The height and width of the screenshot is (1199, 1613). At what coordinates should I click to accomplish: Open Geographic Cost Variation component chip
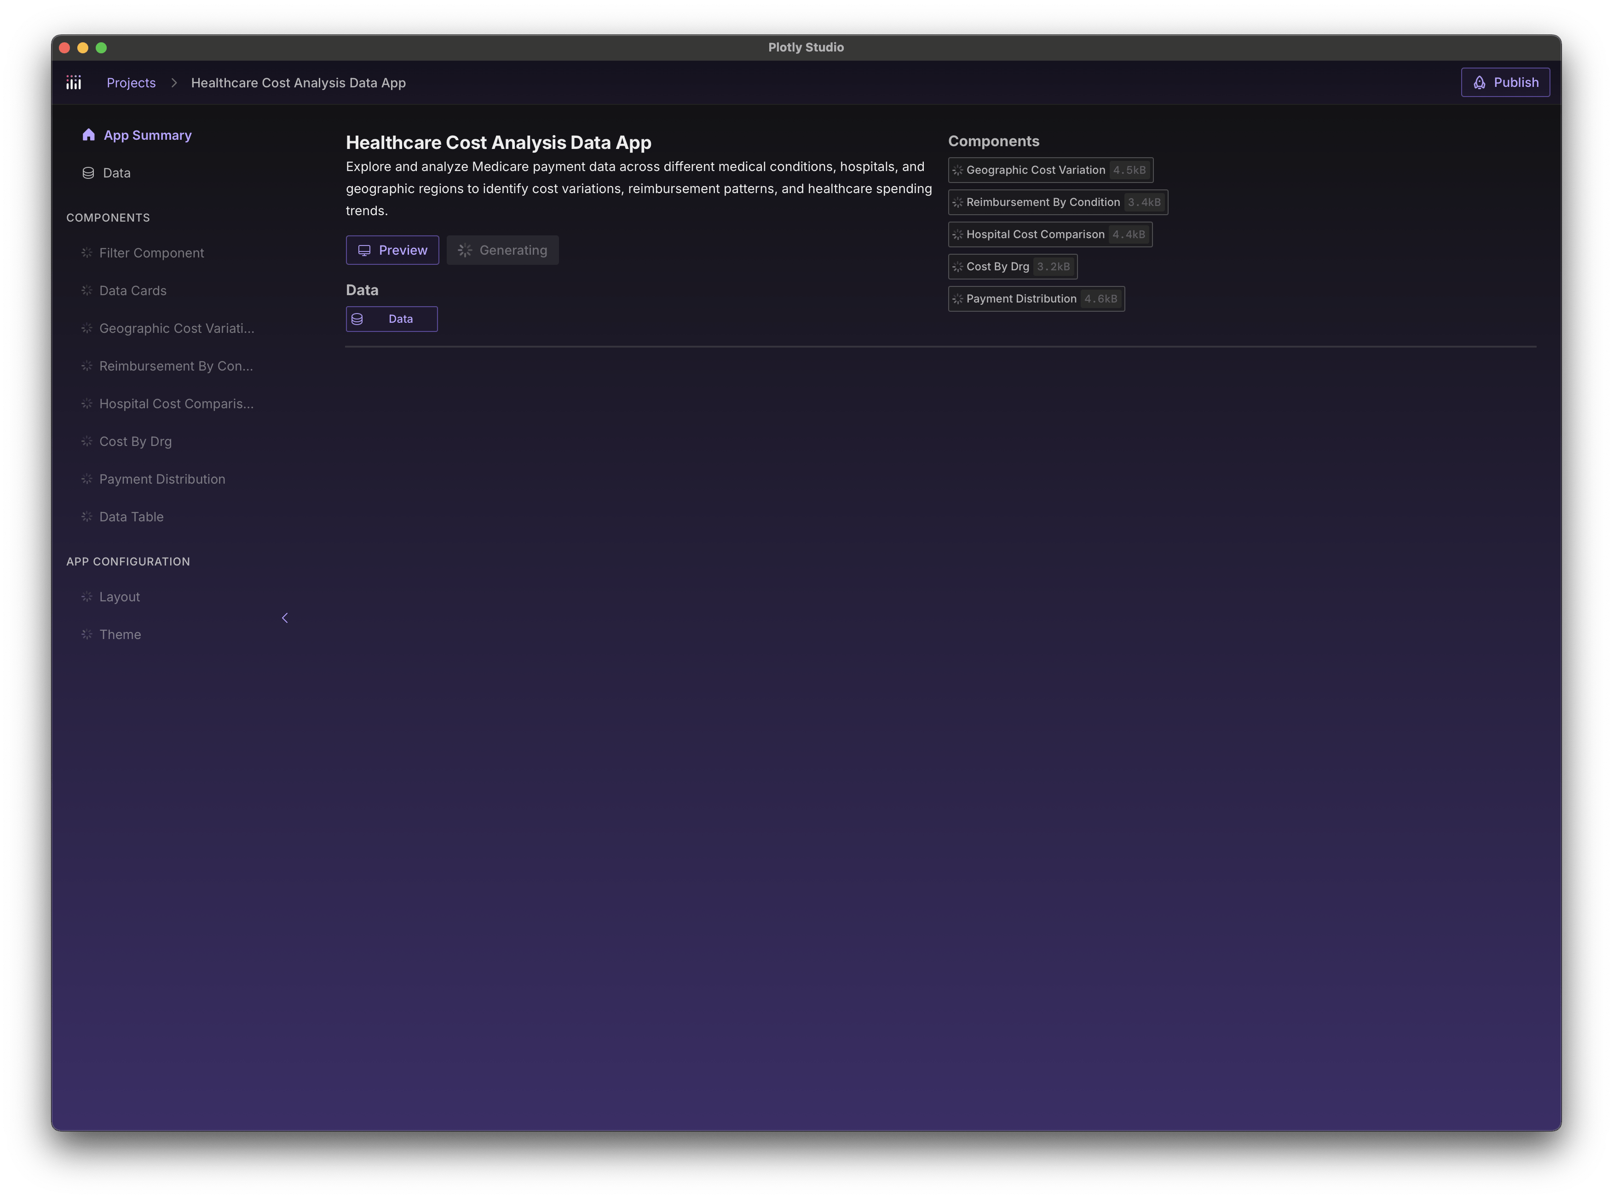(x=1050, y=170)
